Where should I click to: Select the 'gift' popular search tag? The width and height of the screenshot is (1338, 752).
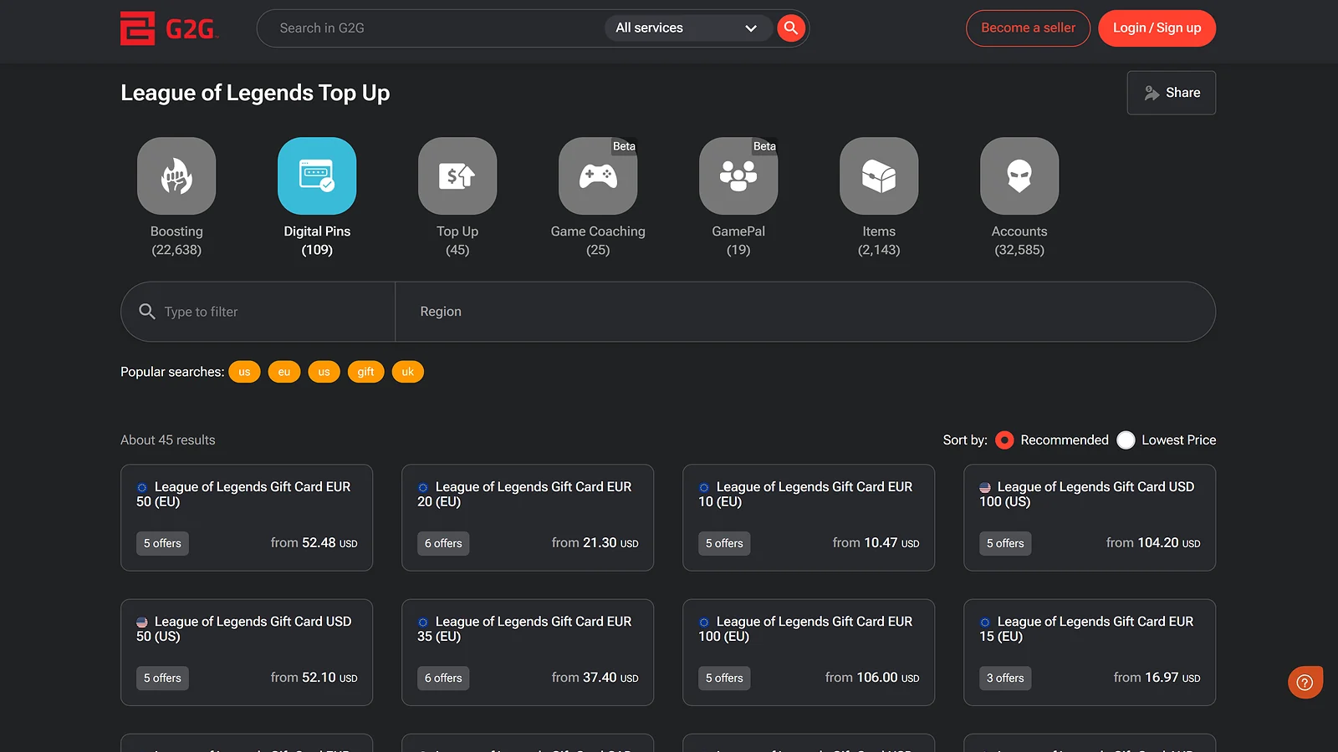tap(365, 371)
